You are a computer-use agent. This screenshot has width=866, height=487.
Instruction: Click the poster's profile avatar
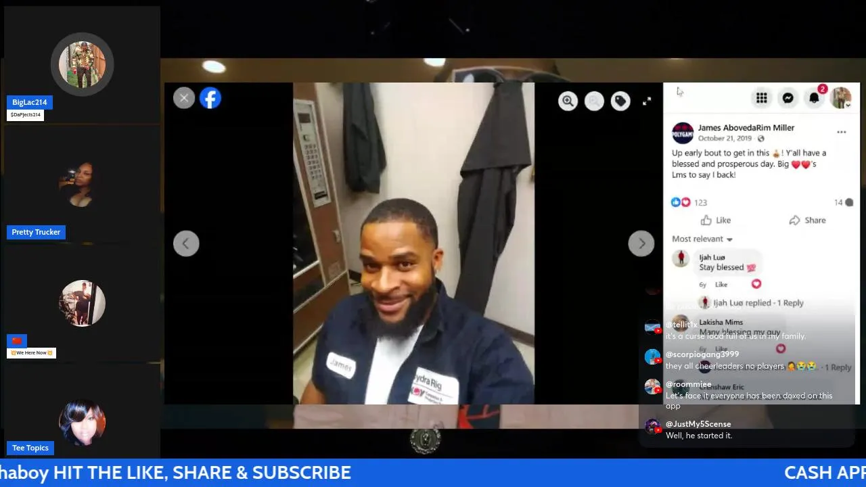point(683,133)
